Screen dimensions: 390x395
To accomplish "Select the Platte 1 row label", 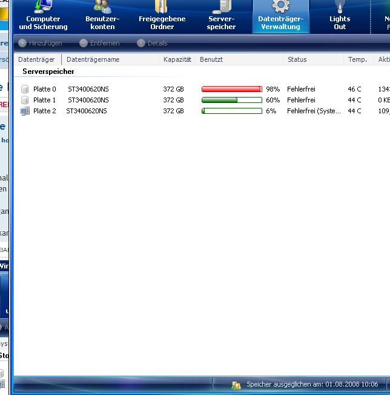I will 44,100.
